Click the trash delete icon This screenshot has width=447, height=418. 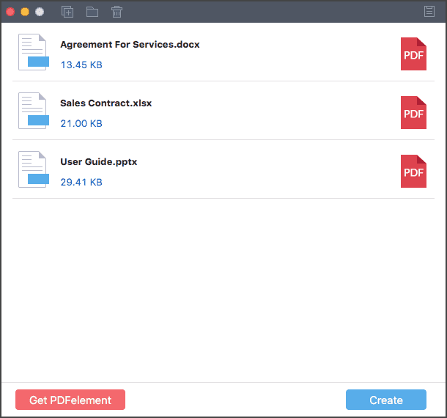(117, 12)
